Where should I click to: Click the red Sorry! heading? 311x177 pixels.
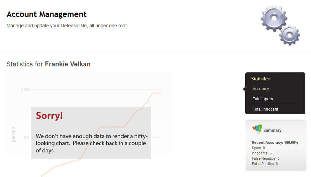[49, 116]
